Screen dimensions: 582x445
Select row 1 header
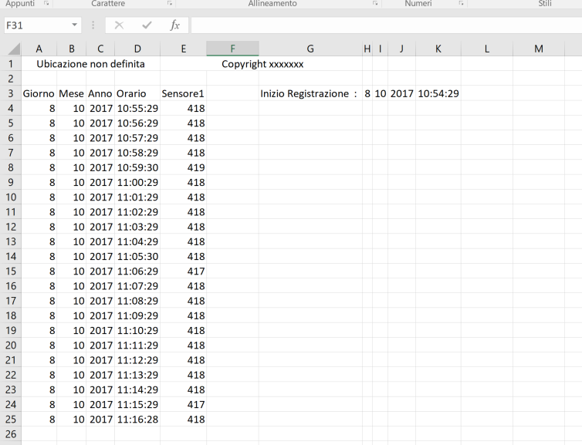tap(11, 64)
